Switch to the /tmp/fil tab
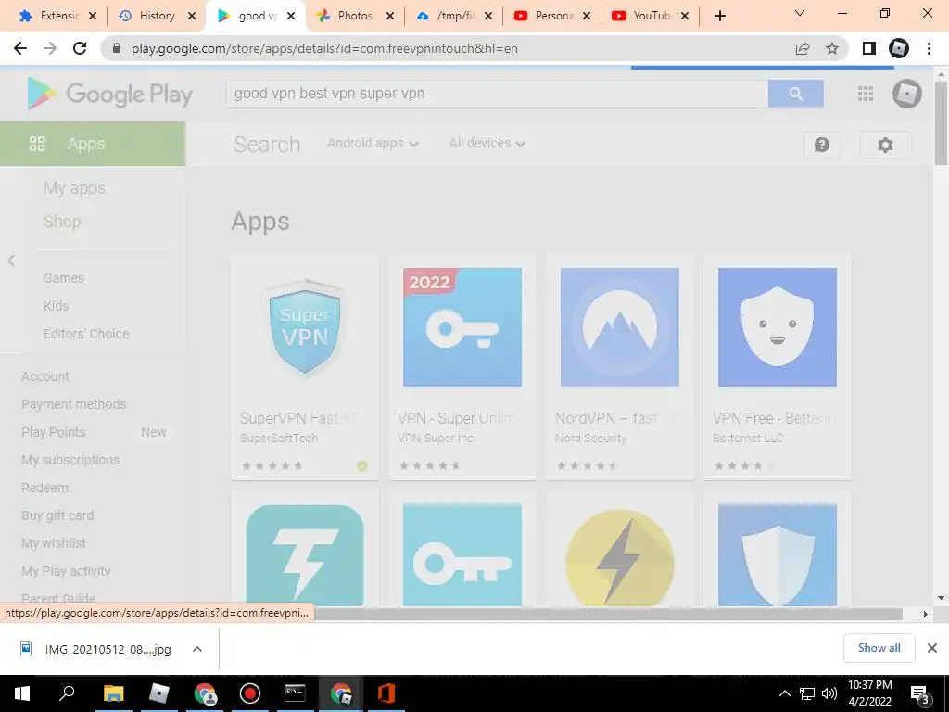This screenshot has width=949, height=712. click(x=454, y=16)
